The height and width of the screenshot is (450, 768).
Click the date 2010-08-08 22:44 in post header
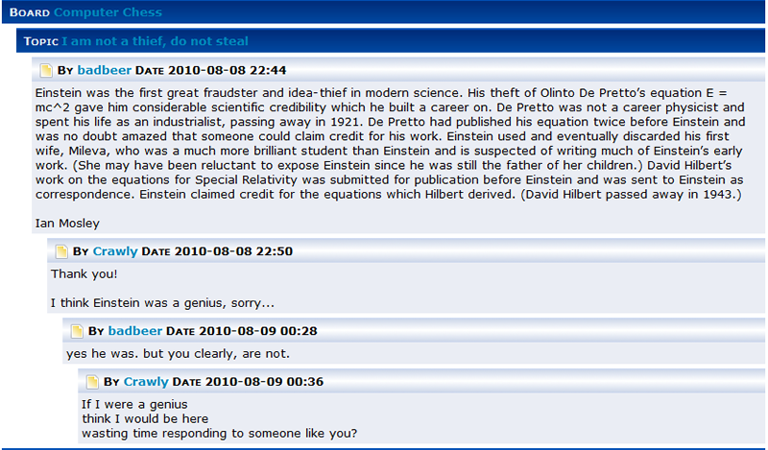pyautogui.click(x=227, y=70)
